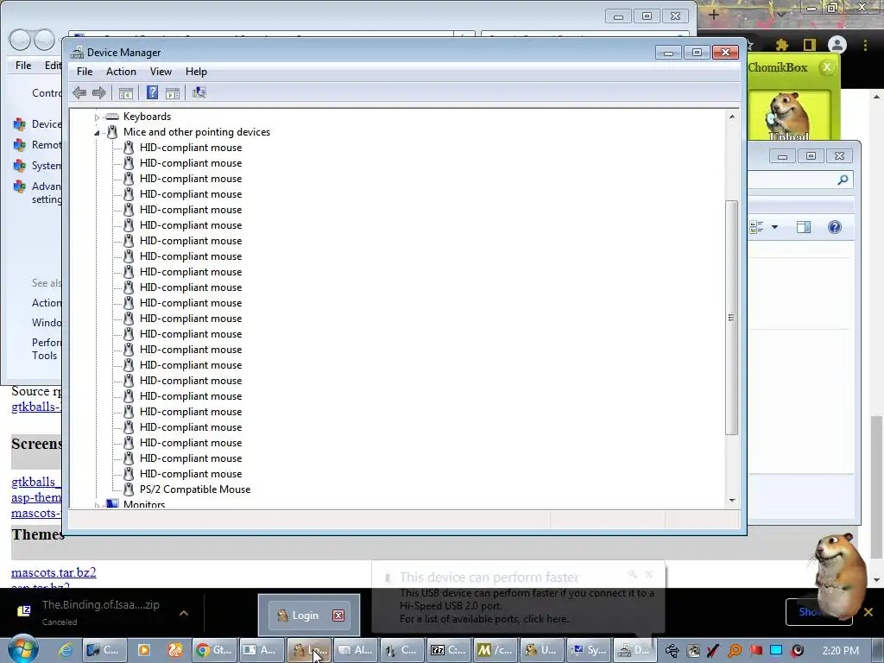Screen dimensions: 884x663
Task: Click blue Help icon in Explorer window
Action: coord(835,227)
